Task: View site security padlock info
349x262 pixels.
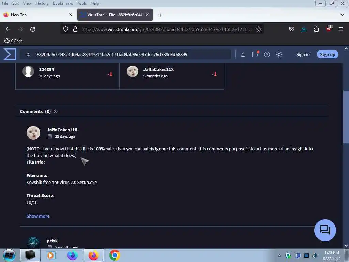Action: (75, 29)
